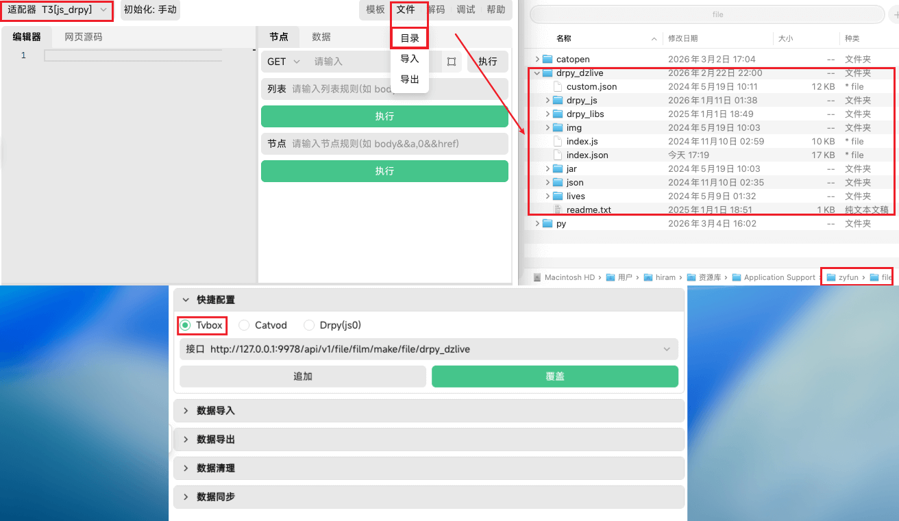Click the custom.json file icon
This screenshot has width=899, height=521.
point(557,86)
